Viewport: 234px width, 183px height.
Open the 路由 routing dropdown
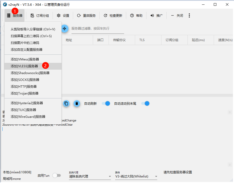tap(136, 176)
